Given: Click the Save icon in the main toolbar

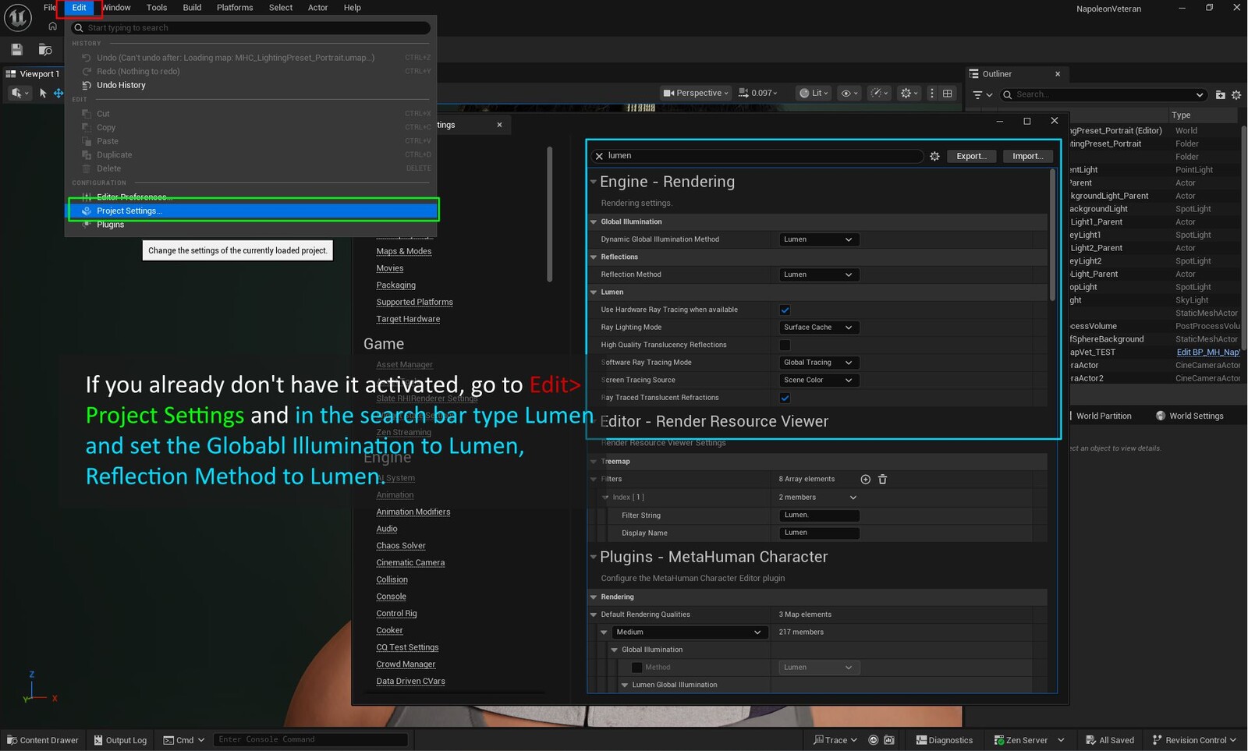Looking at the screenshot, I should [16, 50].
